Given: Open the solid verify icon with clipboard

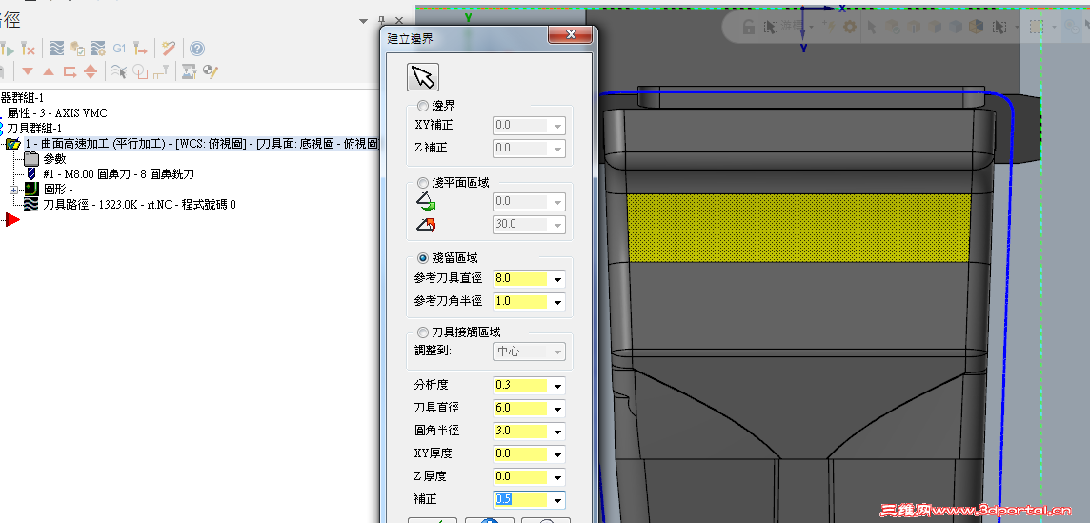Looking at the screenshot, I should pyautogui.click(x=77, y=48).
